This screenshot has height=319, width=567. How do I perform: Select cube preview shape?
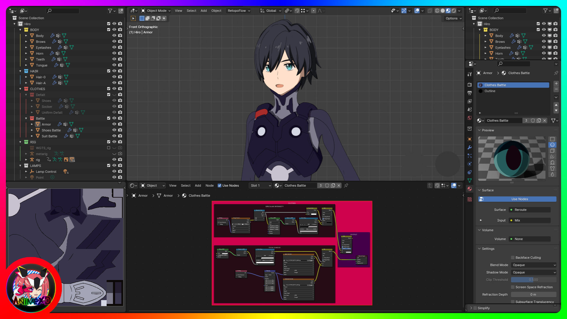(552, 151)
